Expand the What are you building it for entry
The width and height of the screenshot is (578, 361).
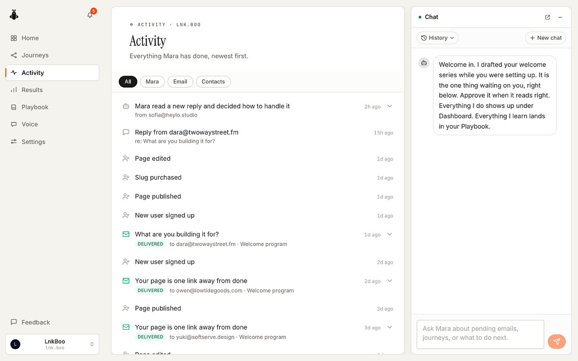tap(390, 234)
